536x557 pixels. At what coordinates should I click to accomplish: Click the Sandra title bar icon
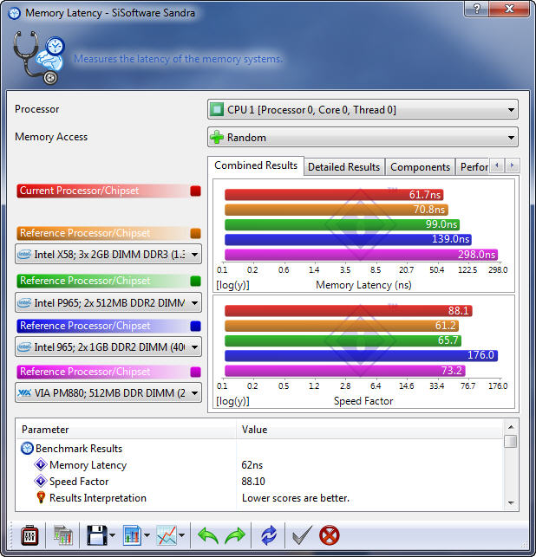click(14, 14)
